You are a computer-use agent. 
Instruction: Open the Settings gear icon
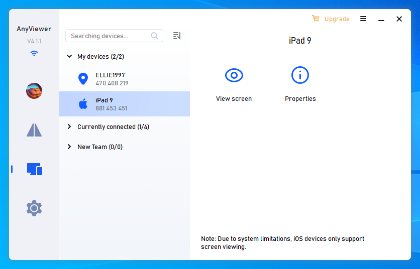[34, 208]
